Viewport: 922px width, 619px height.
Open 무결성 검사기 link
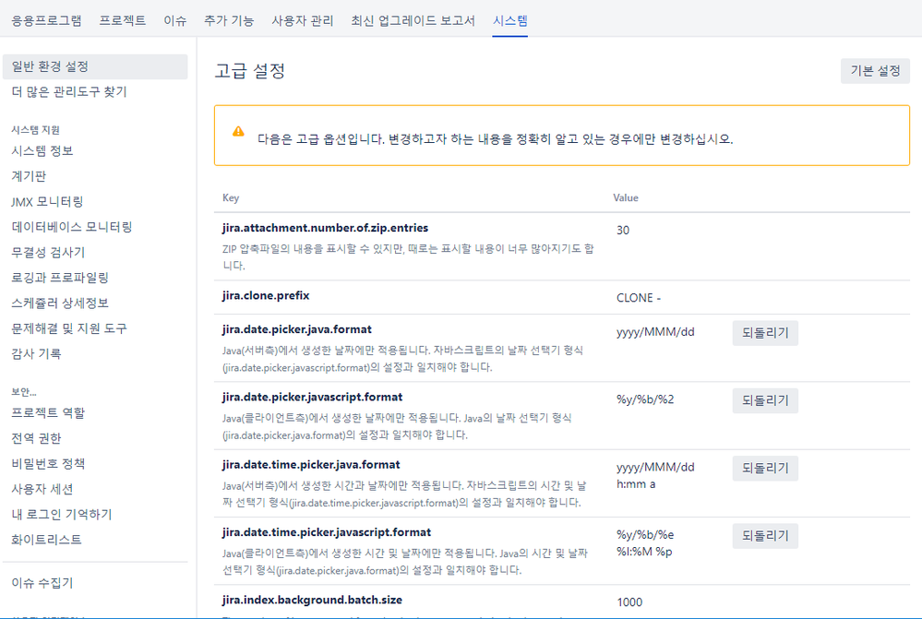pyautogui.click(x=48, y=252)
